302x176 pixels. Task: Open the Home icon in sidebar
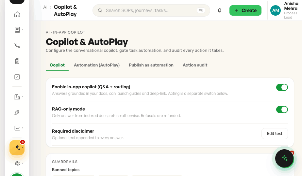pyautogui.click(x=17, y=14)
